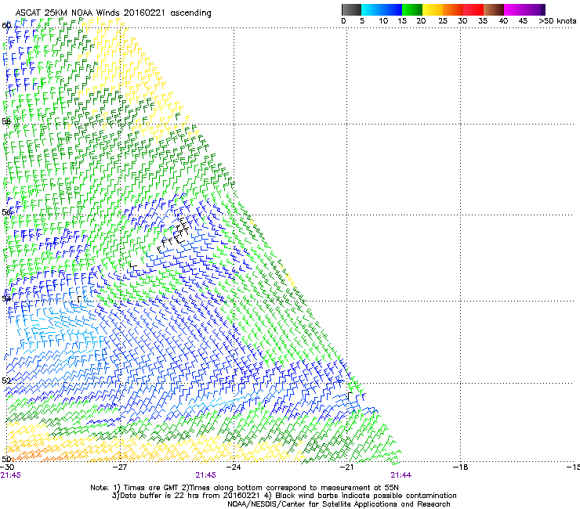Click the legend scale label 40
The width and height of the screenshot is (580, 509).
[x=503, y=21]
